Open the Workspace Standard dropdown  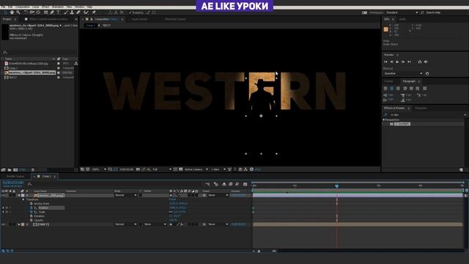[402, 12]
